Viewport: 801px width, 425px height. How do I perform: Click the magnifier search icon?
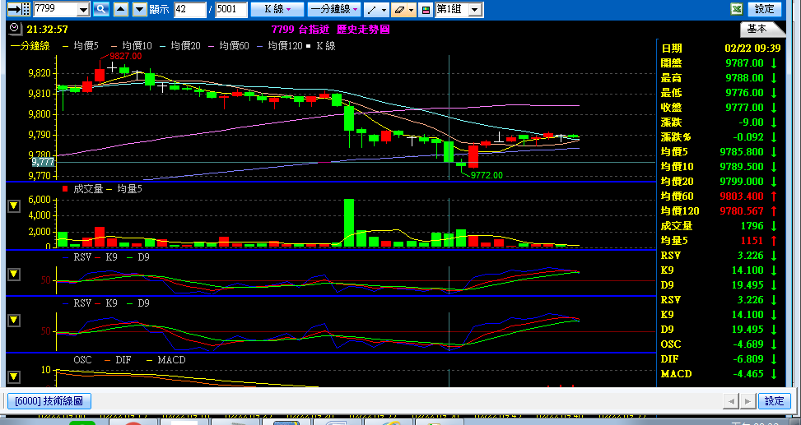click(x=101, y=9)
